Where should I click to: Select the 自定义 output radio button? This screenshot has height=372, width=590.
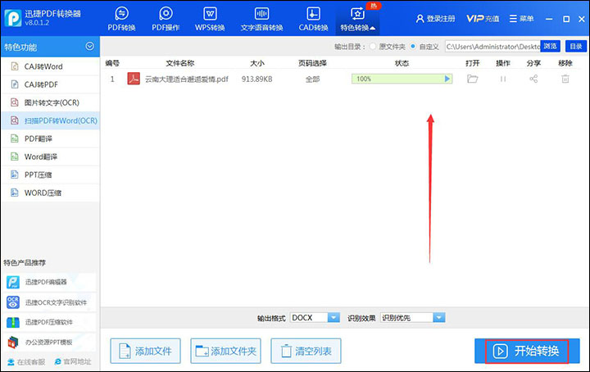(413, 47)
